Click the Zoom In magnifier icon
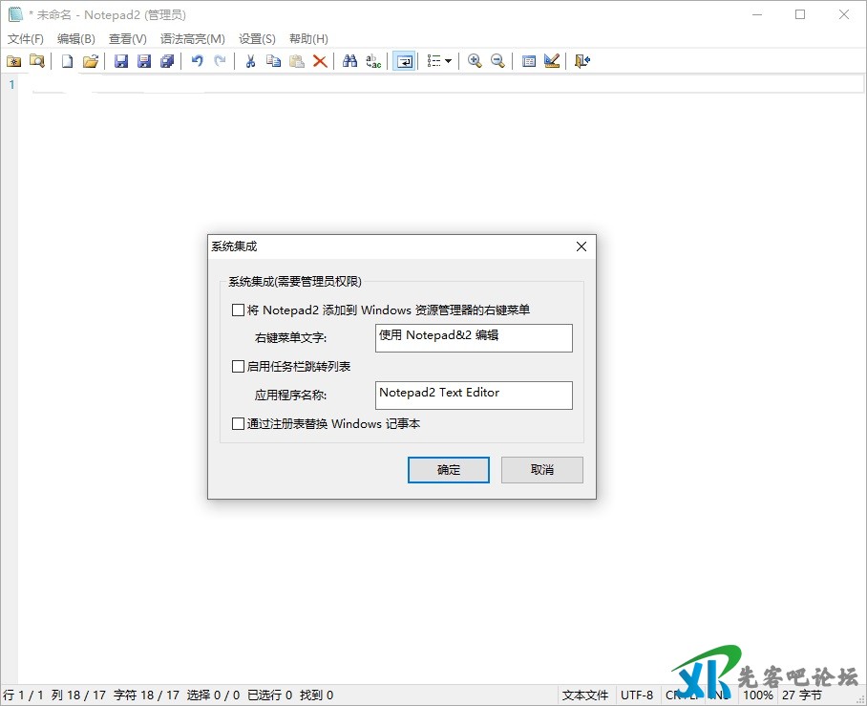The width and height of the screenshot is (867, 706). (x=475, y=61)
